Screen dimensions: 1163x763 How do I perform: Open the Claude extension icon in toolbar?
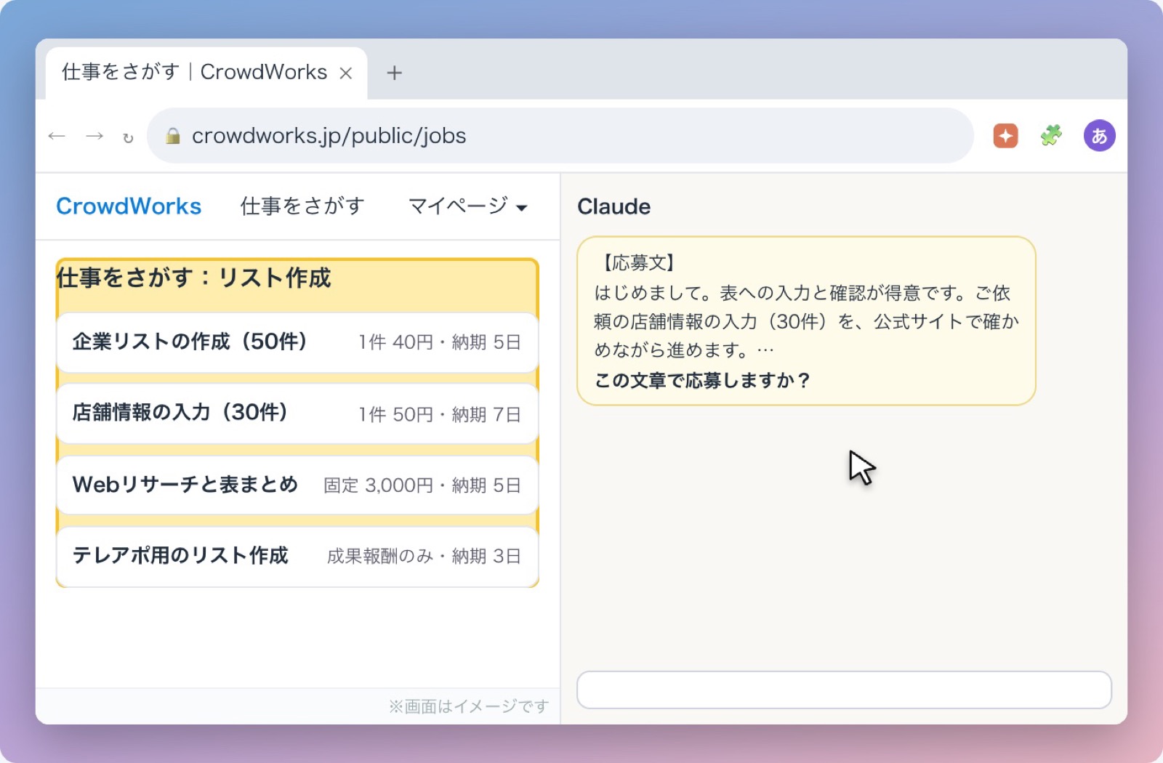click(x=1005, y=136)
